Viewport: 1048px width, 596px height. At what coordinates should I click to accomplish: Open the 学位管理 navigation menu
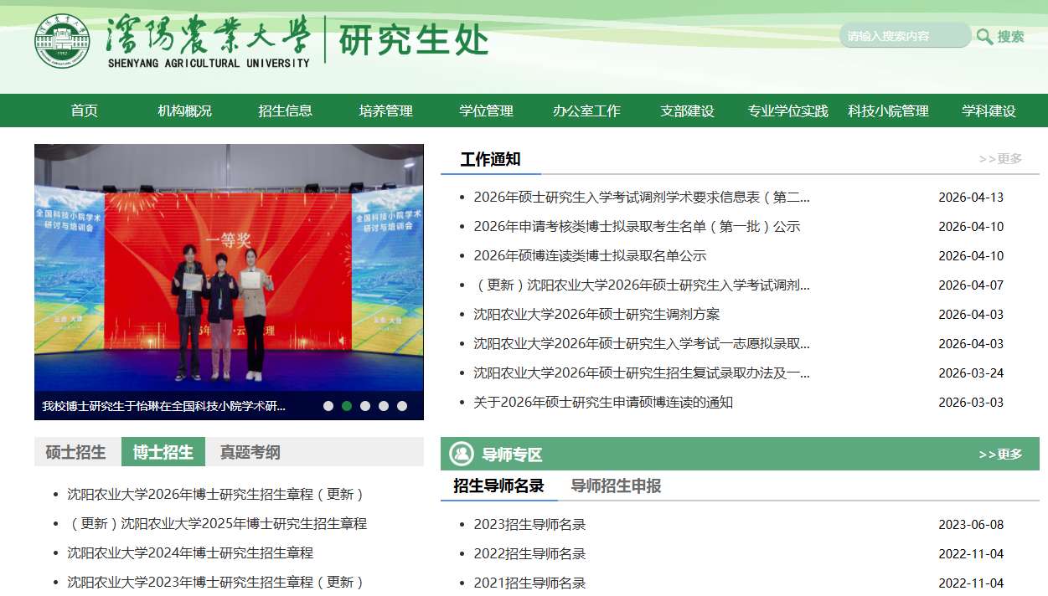[x=486, y=110]
